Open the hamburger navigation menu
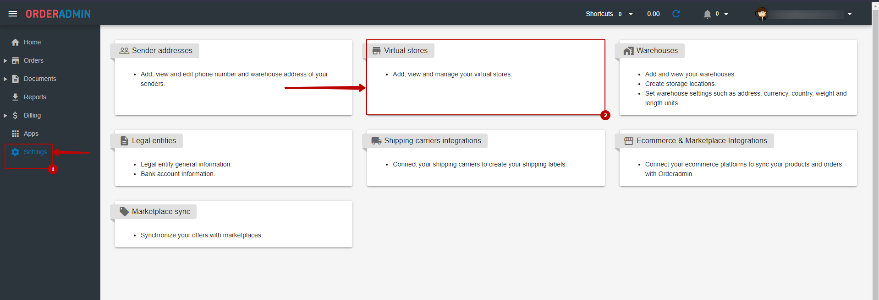 click(x=13, y=14)
